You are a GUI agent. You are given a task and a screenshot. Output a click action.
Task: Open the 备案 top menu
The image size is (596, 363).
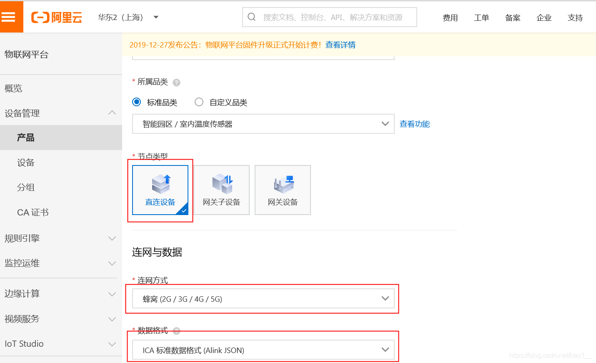(513, 18)
